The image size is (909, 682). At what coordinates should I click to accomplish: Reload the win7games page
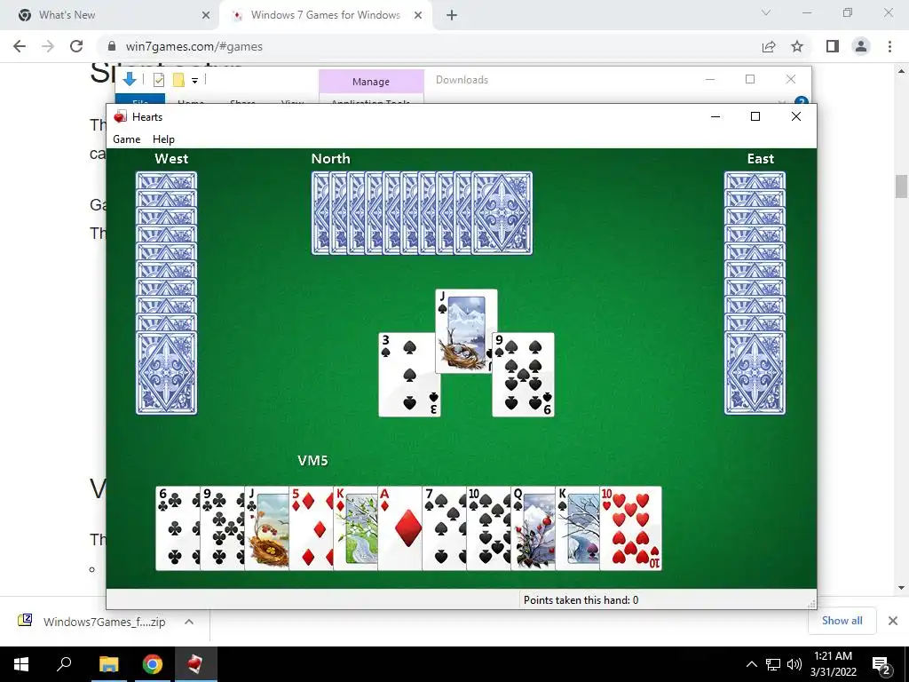pos(76,46)
